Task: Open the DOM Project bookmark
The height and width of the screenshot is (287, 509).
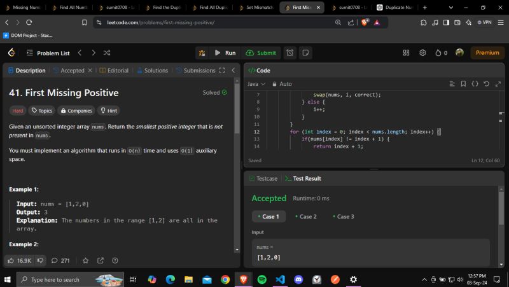Action: tap(27, 36)
